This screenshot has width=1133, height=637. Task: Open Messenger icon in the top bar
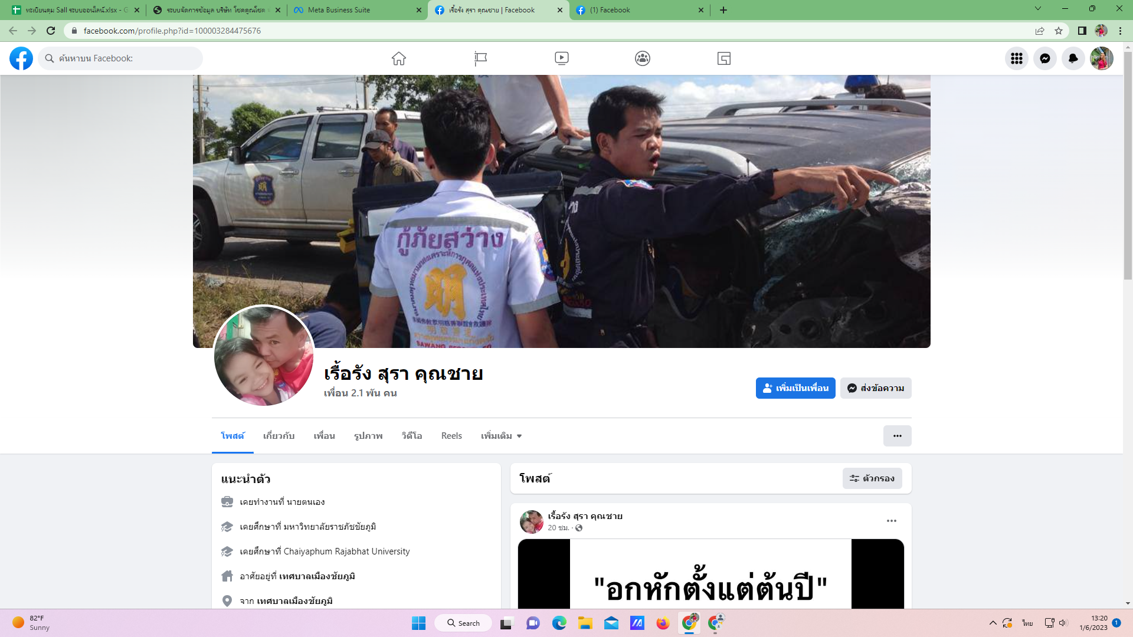point(1044,58)
